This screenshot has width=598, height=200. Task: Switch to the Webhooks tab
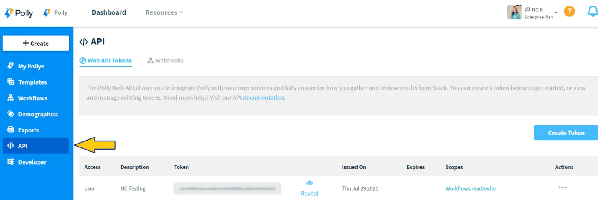click(165, 61)
